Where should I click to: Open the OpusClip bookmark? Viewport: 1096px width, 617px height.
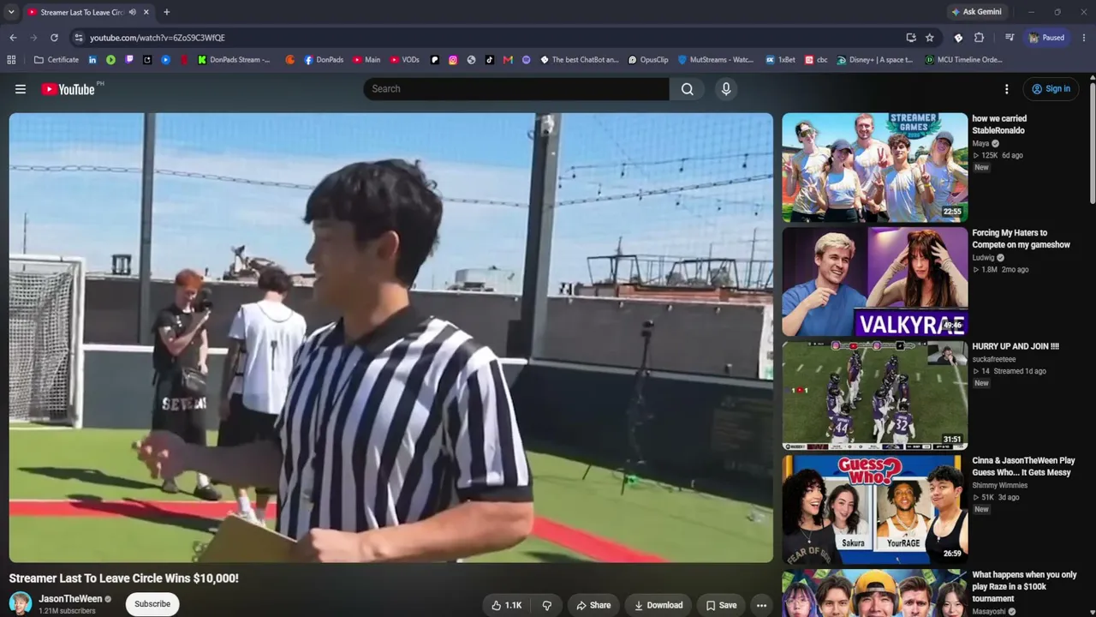(648, 60)
